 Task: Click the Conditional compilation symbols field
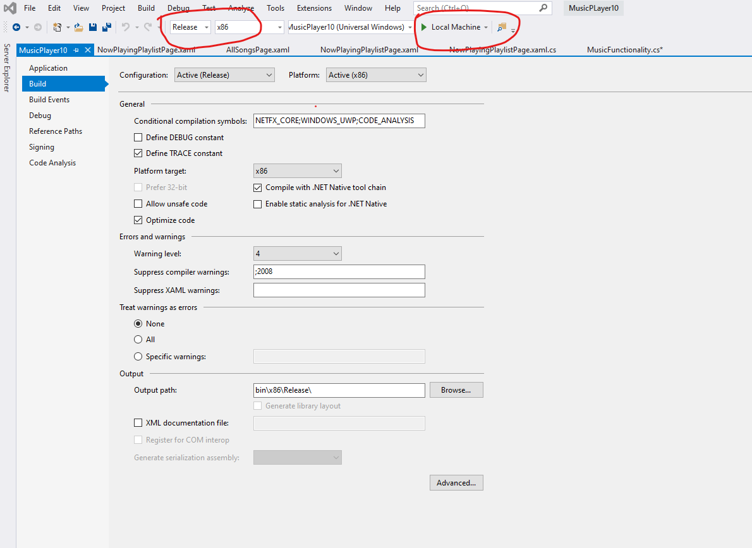(339, 121)
